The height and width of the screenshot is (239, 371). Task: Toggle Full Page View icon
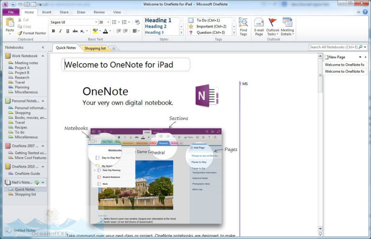tap(34, 4)
